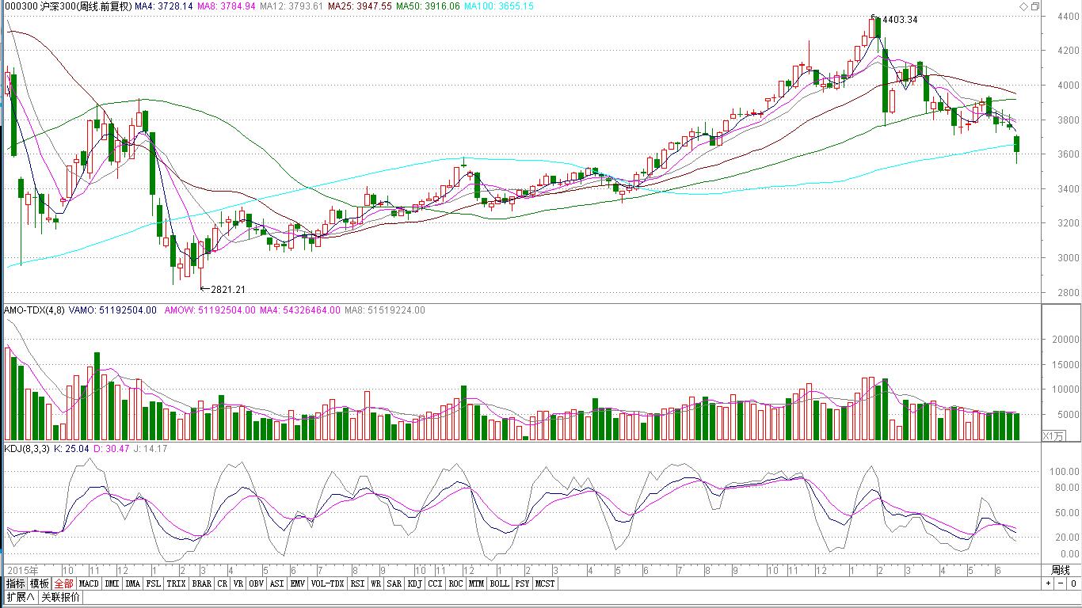
Task: Click the MA4: 3728.14 label
Action: 163,6
